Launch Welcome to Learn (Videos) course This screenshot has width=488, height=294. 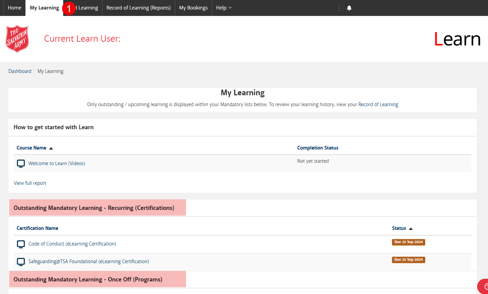(x=56, y=163)
